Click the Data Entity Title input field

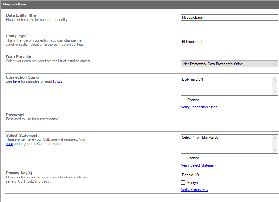click(229, 17)
